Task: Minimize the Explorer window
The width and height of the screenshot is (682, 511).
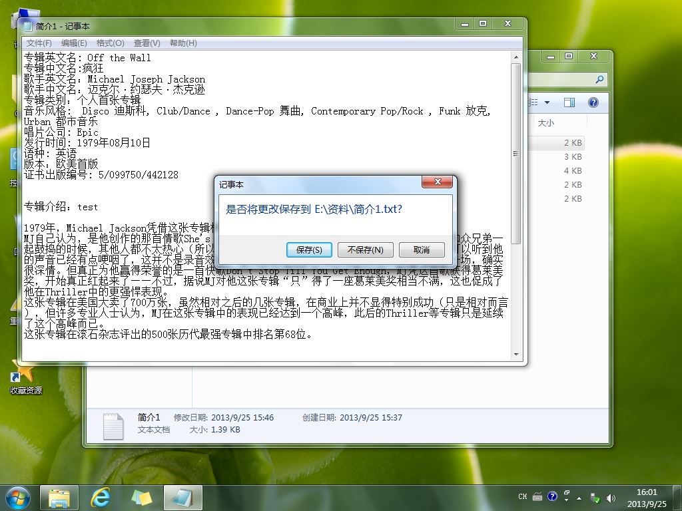Action: [x=551, y=57]
